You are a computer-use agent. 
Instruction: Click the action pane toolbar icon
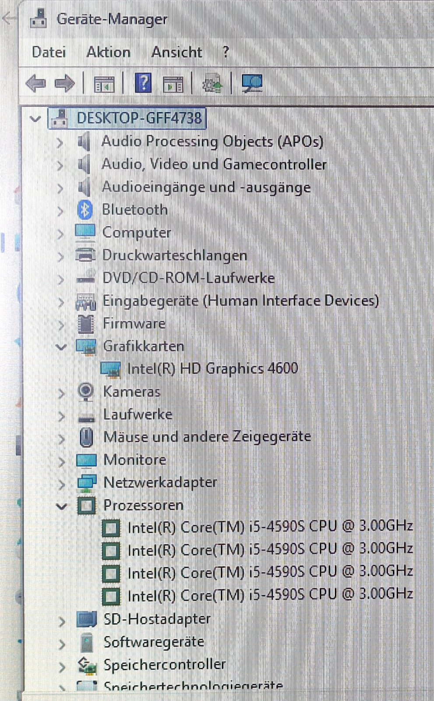173,83
